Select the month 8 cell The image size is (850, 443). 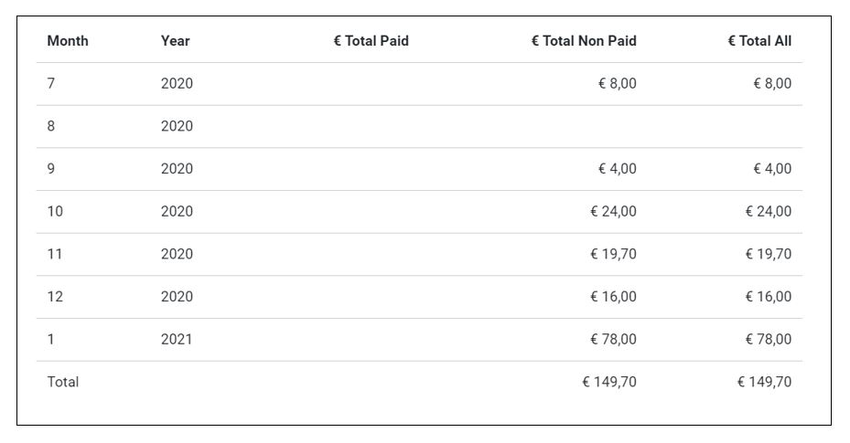coord(51,126)
